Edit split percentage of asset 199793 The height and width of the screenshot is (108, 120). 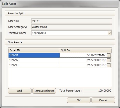coord(83,65)
